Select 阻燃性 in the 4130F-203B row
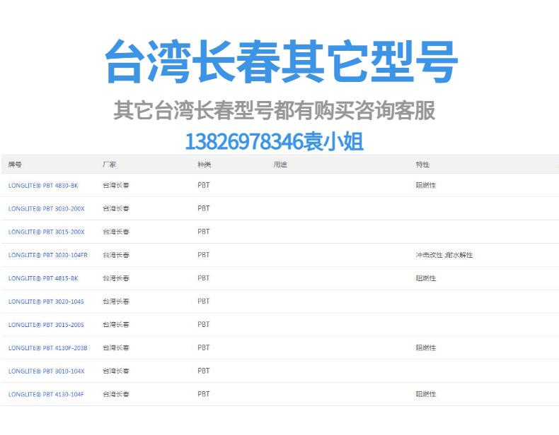Image resolution: width=559 pixels, height=435 pixels. pyautogui.click(x=426, y=347)
